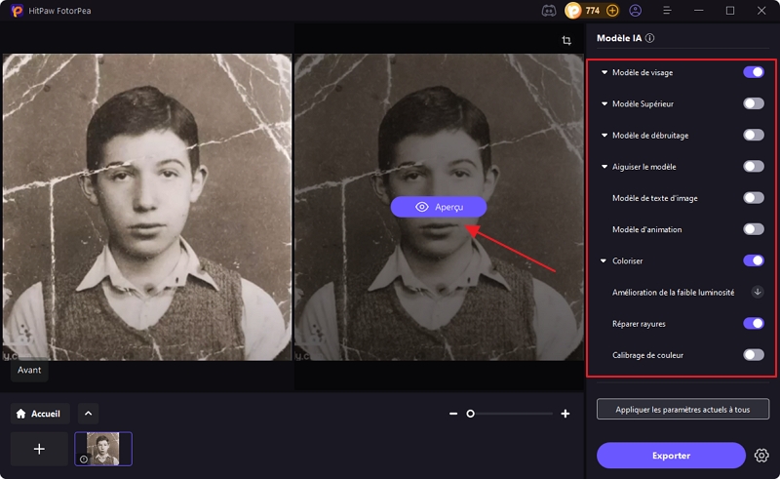Click the 774 credits count
Screen dimensions: 780x479
click(593, 11)
